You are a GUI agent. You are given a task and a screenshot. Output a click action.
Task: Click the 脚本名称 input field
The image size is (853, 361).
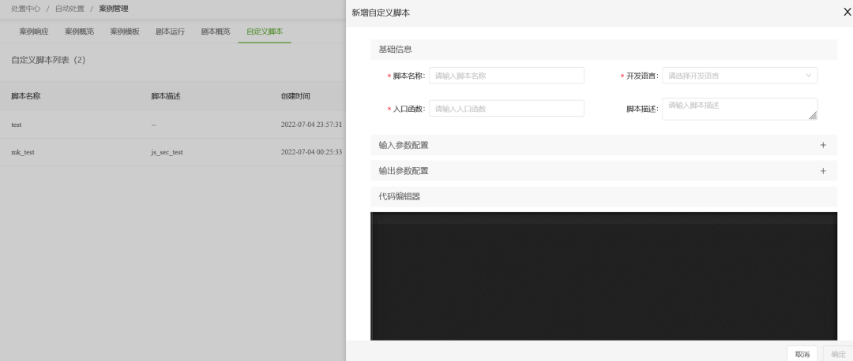(506, 76)
